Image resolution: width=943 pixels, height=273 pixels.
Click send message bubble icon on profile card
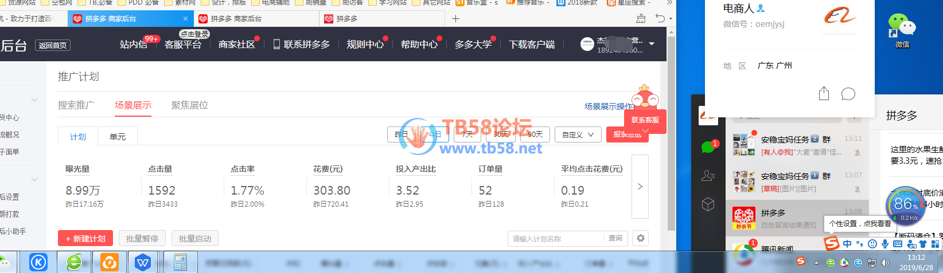[848, 93]
